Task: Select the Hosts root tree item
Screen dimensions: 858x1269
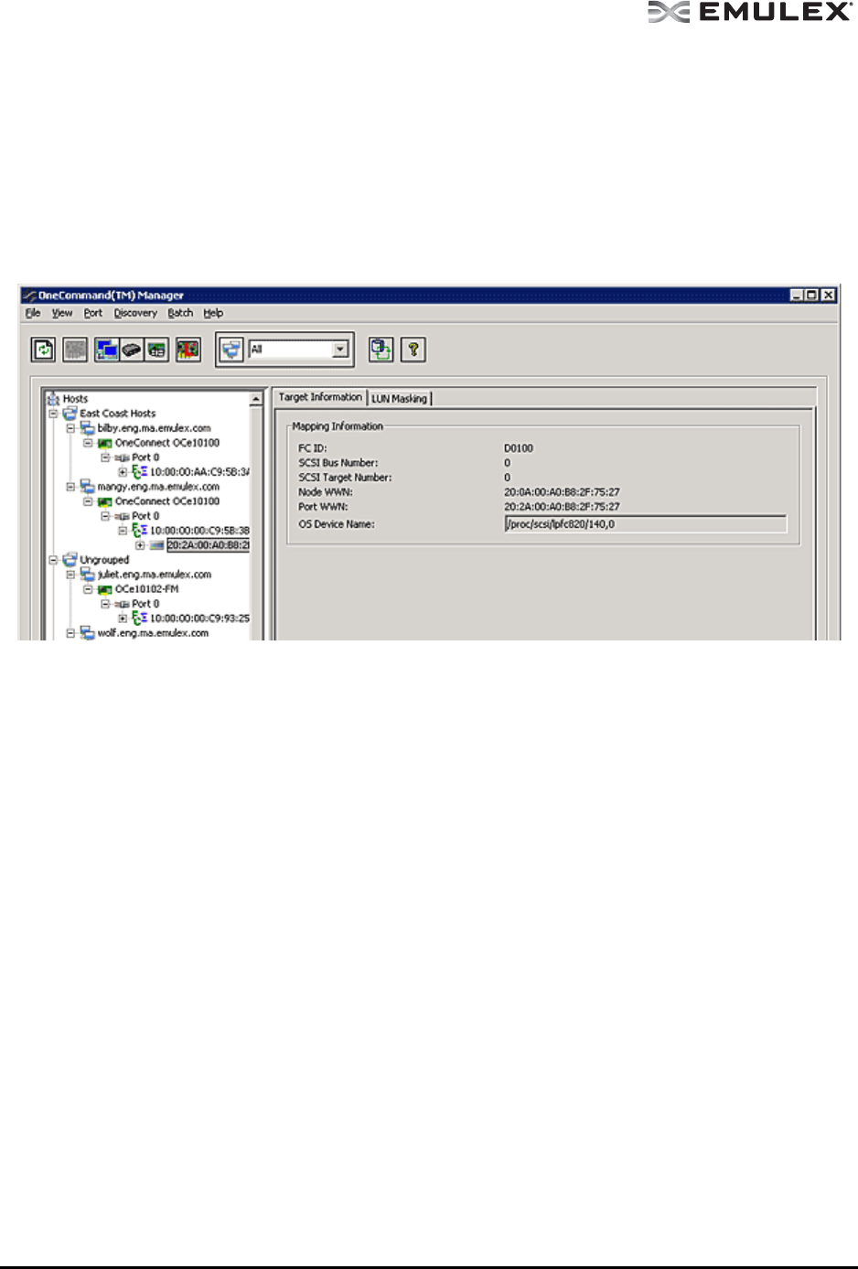Action: (75, 399)
